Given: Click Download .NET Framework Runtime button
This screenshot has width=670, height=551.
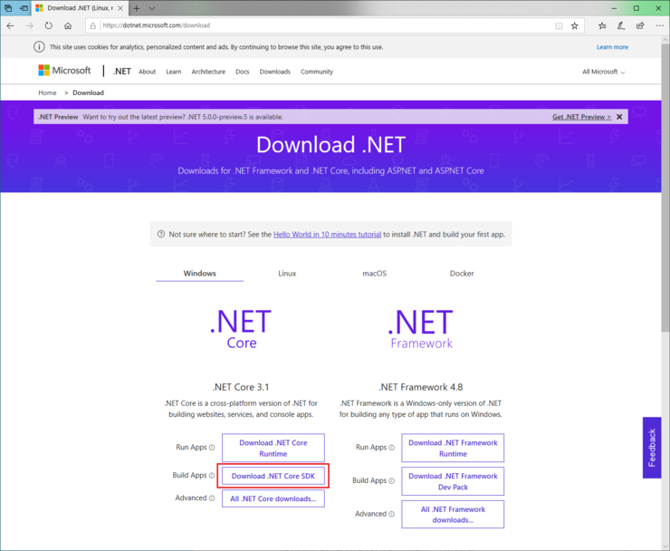Looking at the screenshot, I should click(x=453, y=448).
